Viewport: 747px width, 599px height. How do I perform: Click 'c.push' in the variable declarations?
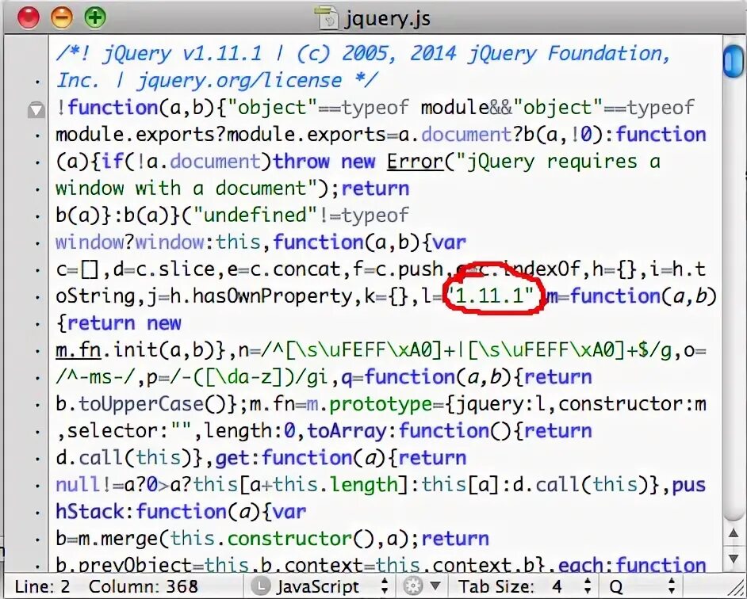[x=409, y=269]
